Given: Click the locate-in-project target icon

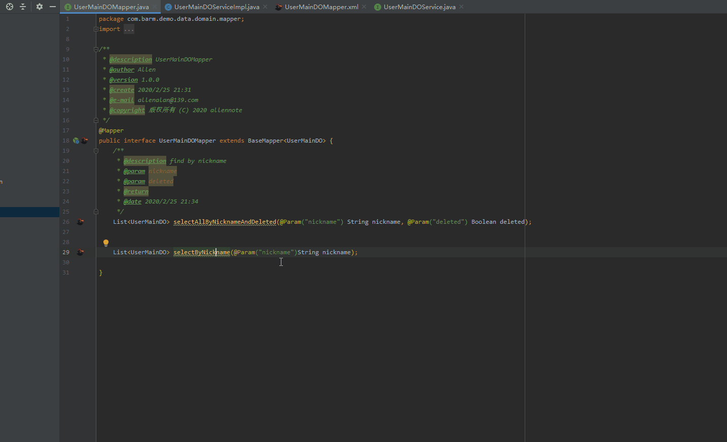Looking at the screenshot, I should (9, 7).
